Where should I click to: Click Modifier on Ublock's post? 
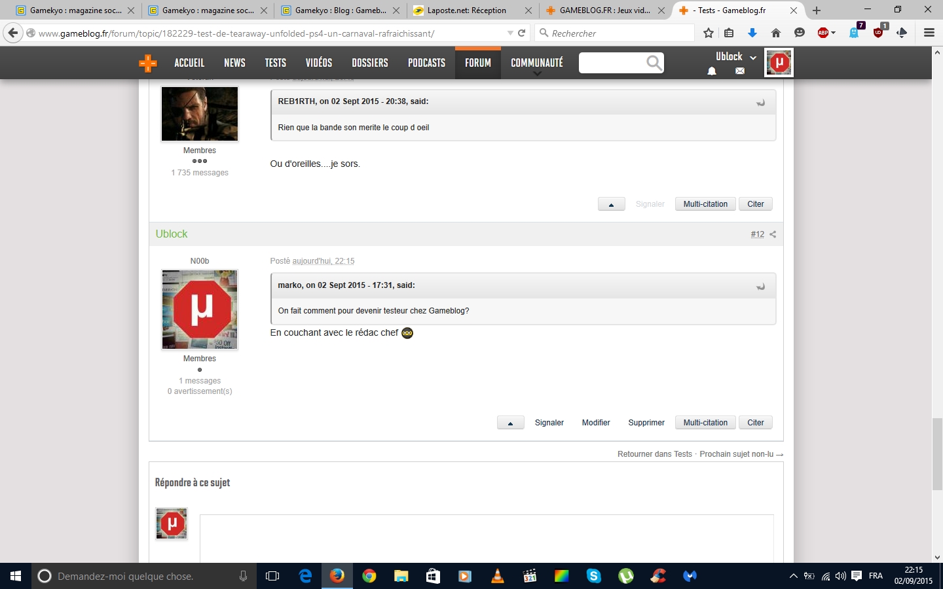tap(596, 423)
